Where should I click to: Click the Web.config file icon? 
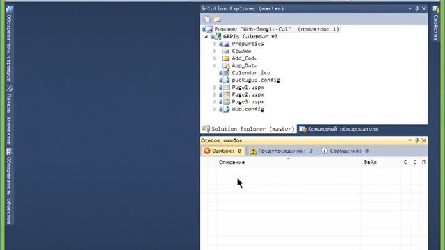(226, 109)
